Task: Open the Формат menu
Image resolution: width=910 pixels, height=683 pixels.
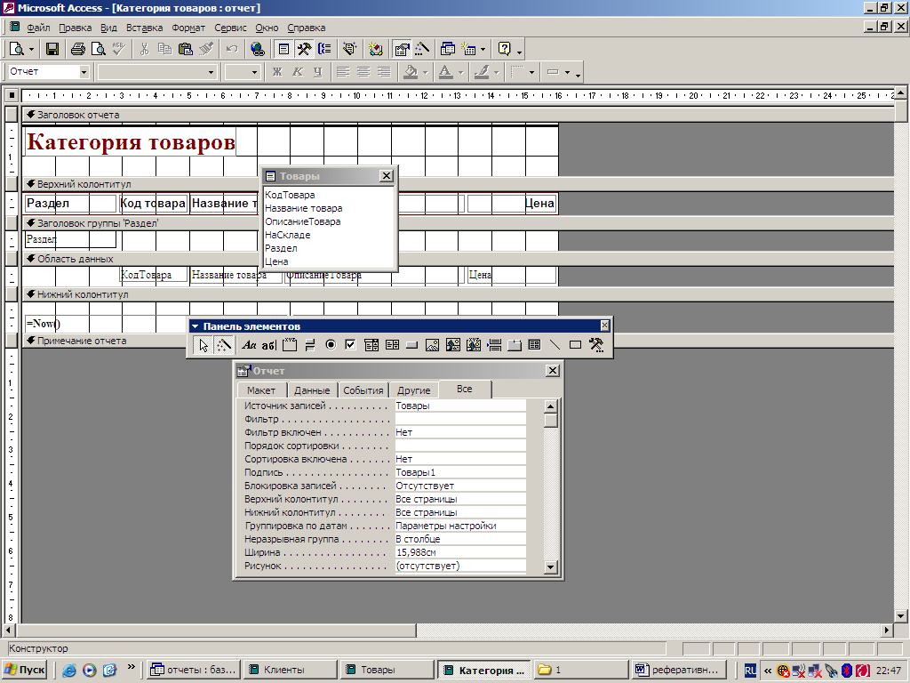Action: click(x=188, y=28)
